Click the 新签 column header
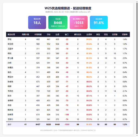 [98, 35]
